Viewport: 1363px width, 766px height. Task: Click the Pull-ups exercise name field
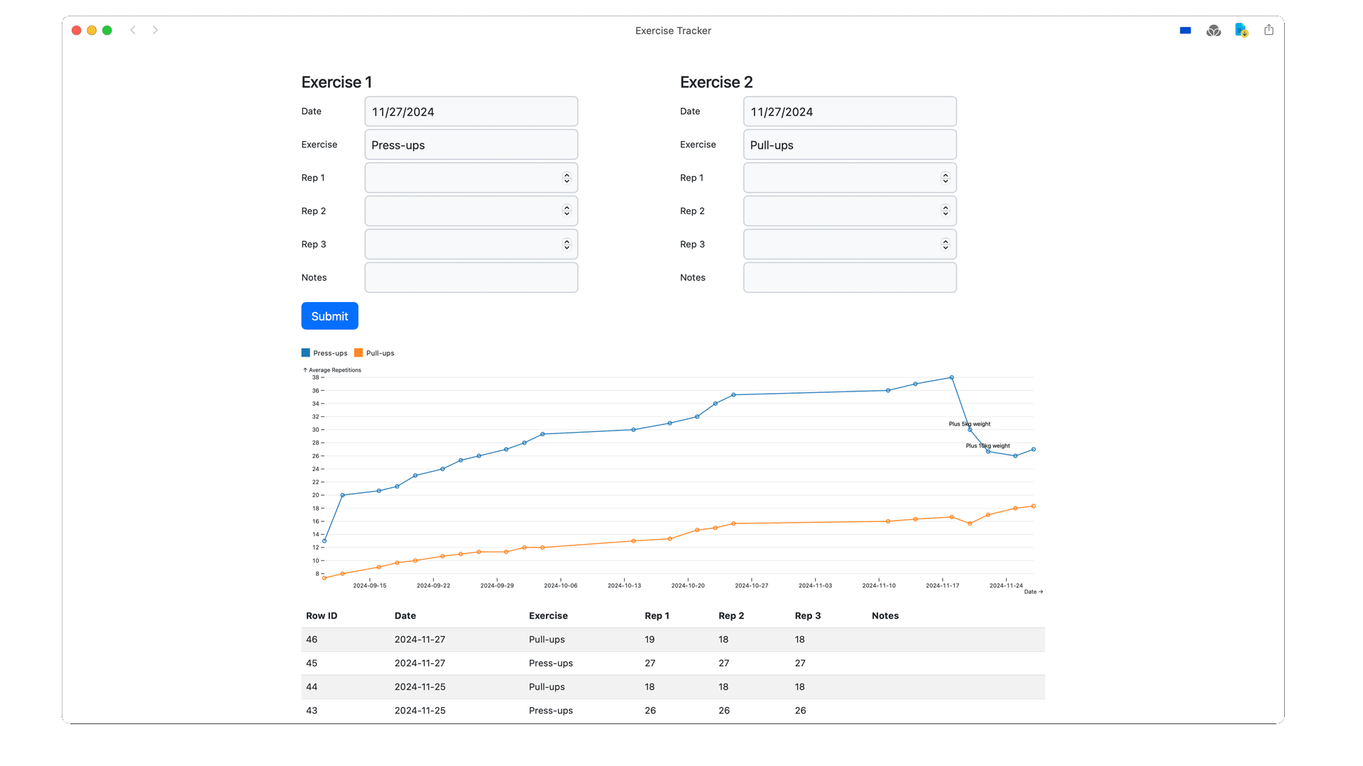tap(849, 145)
